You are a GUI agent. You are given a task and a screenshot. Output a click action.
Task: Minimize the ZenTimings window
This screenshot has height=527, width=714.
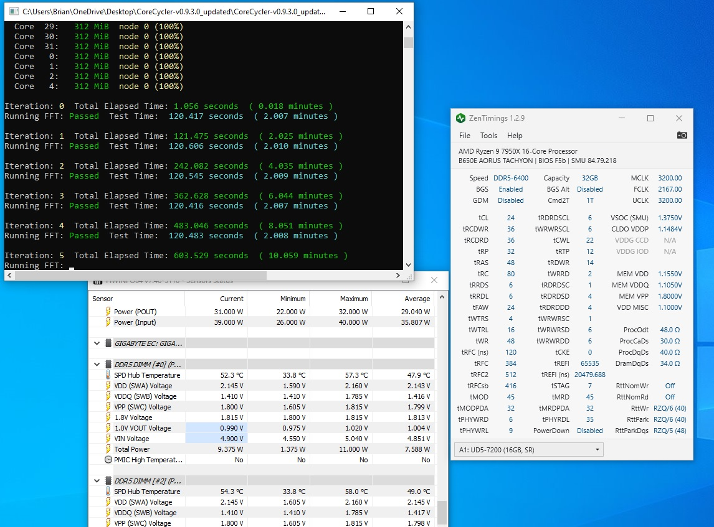click(x=622, y=118)
